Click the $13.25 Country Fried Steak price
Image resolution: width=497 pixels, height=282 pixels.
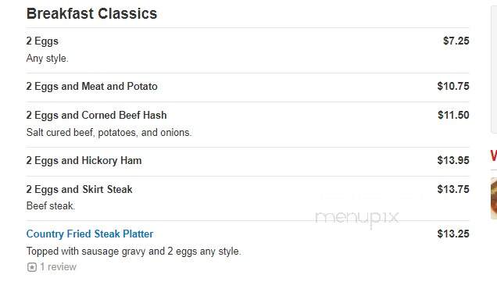tap(453, 234)
